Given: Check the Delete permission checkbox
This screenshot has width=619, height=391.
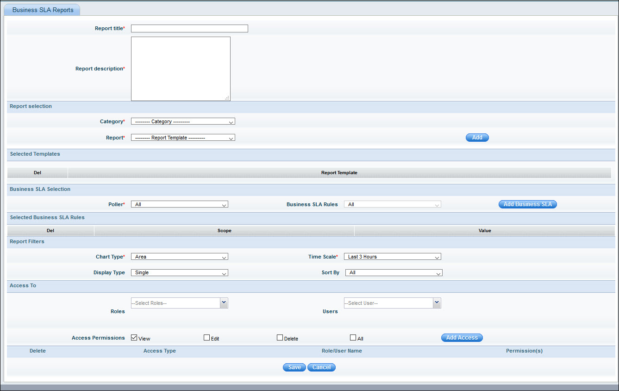Looking at the screenshot, I should [280, 338].
